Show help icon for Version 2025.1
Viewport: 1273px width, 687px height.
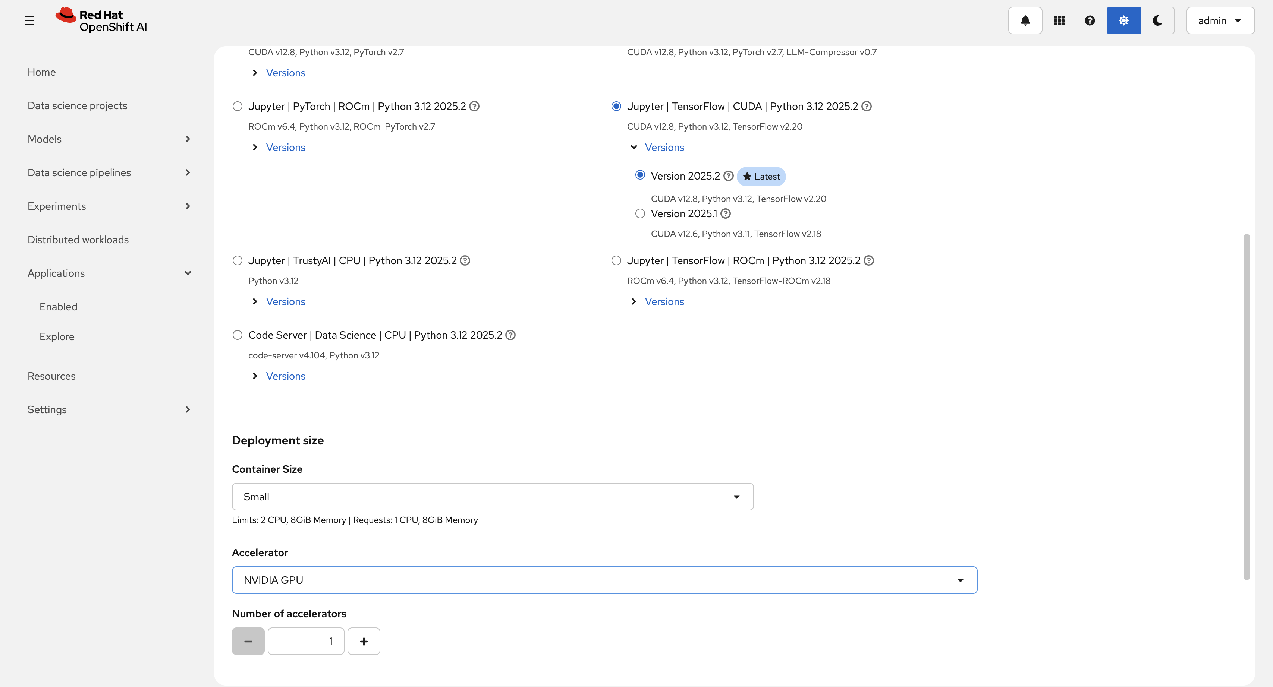(x=726, y=214)
